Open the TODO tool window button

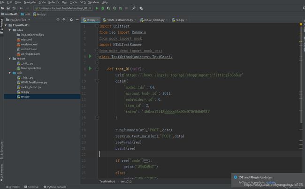(x=13, y=187)
